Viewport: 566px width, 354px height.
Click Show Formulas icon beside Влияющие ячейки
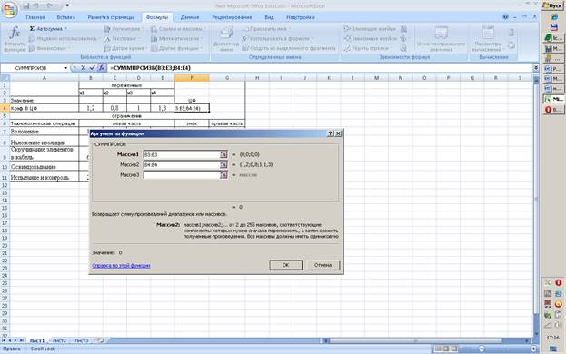pos(404,28)
